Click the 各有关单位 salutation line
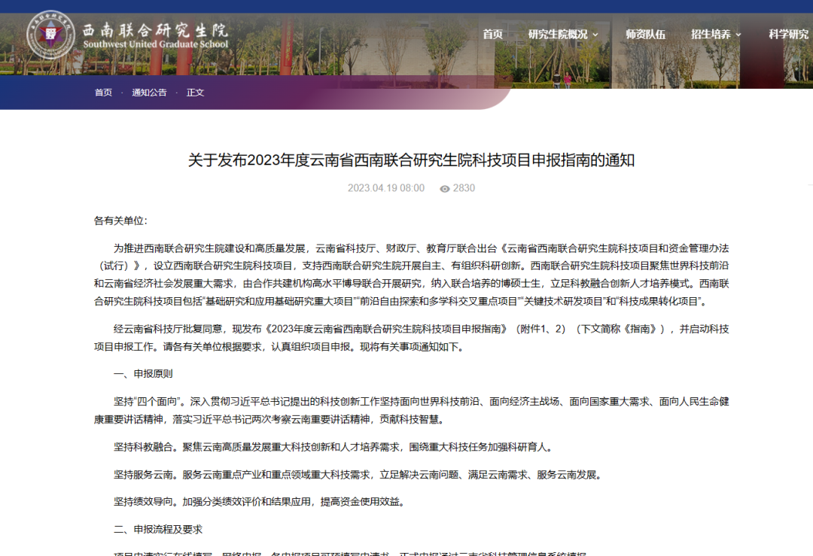This screenshot has width=813, height=556. click(x=120, y=220)
